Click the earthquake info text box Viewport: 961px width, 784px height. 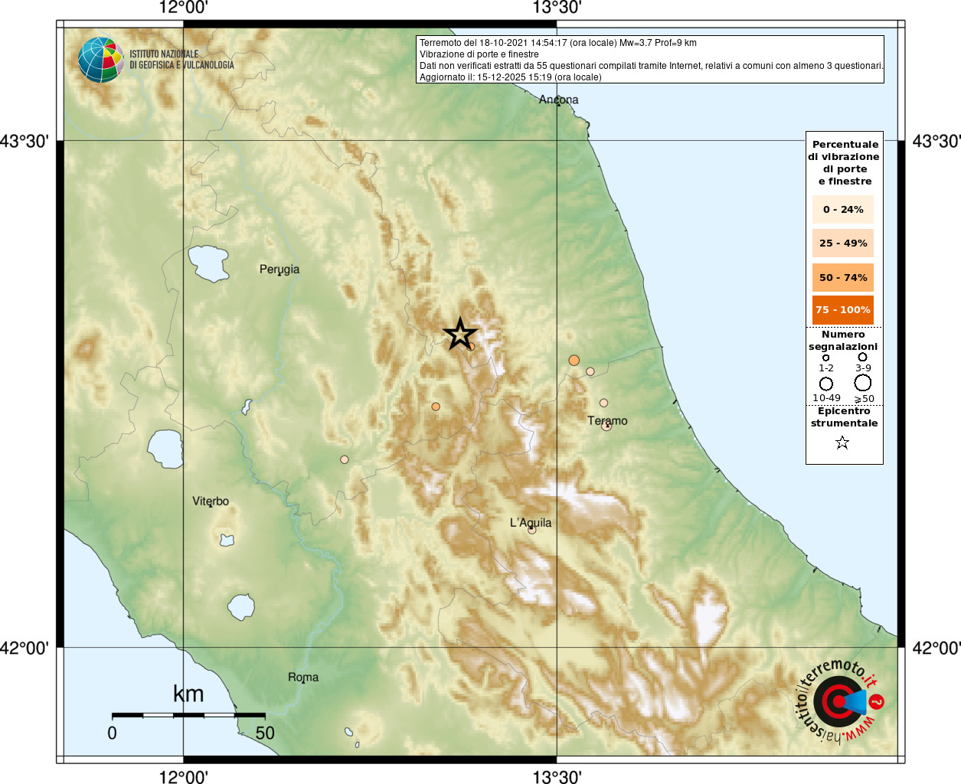(650, 60)
